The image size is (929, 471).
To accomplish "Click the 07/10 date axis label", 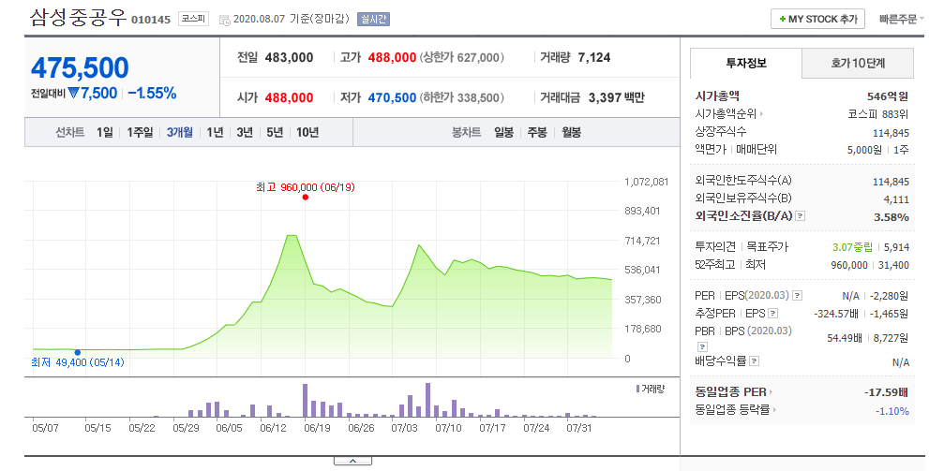I will point(448,428).
